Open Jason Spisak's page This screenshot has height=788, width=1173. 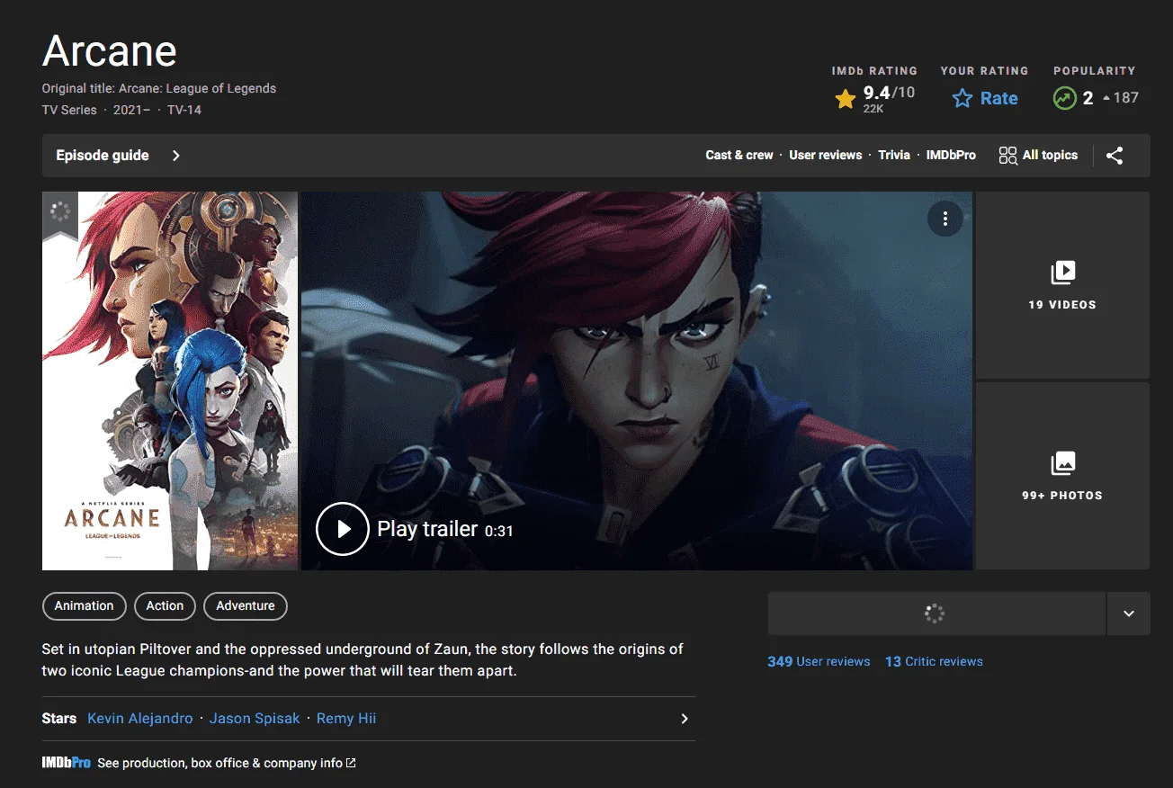(255, 719)
